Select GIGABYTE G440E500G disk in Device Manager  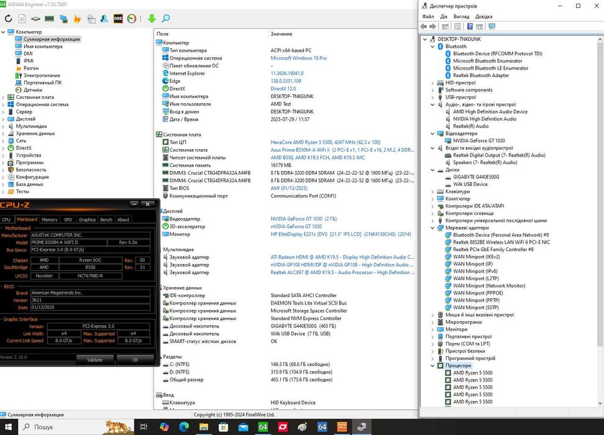pyautogui.click(x=476, y=177)
